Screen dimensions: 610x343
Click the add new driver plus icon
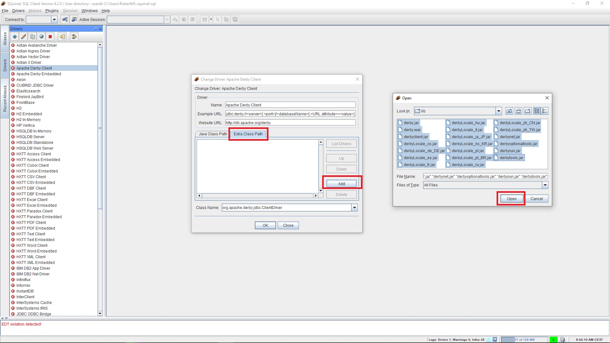15,37
